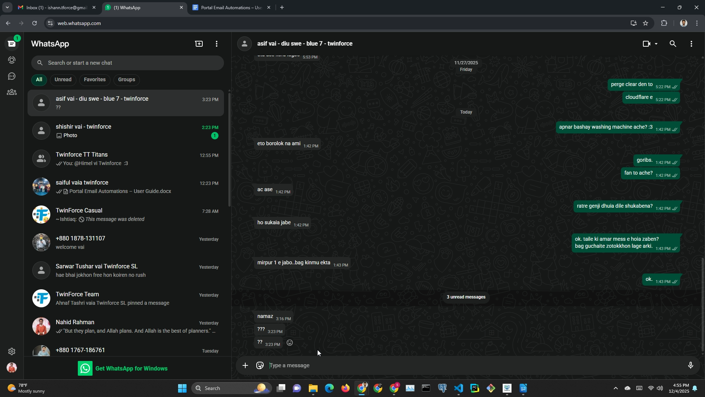Select the Favorites filter chip
The width and height of the screenshot is (705, 397).
click(x=94, y=80)
